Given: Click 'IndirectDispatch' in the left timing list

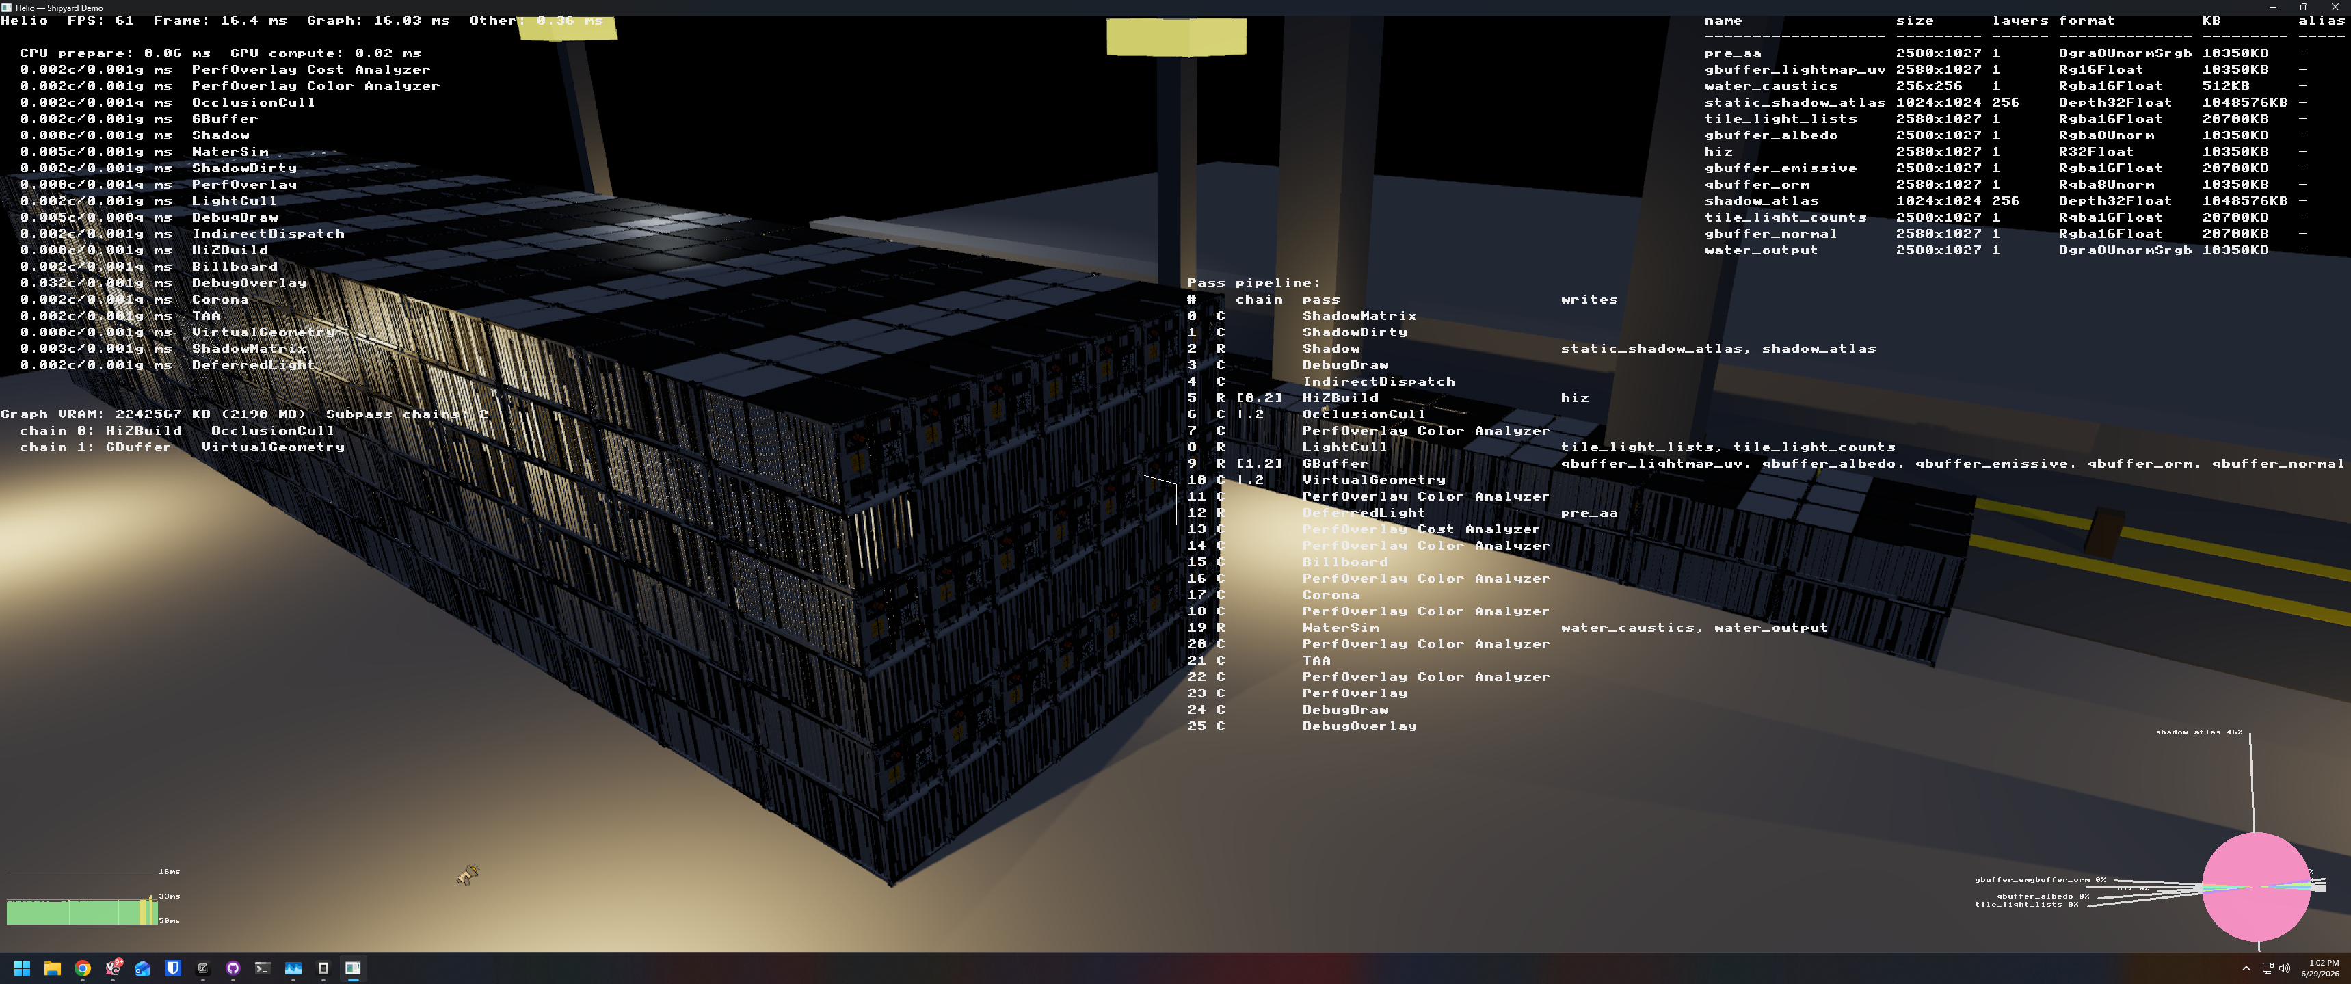Looking at the screenshot, I should (268, 234).
